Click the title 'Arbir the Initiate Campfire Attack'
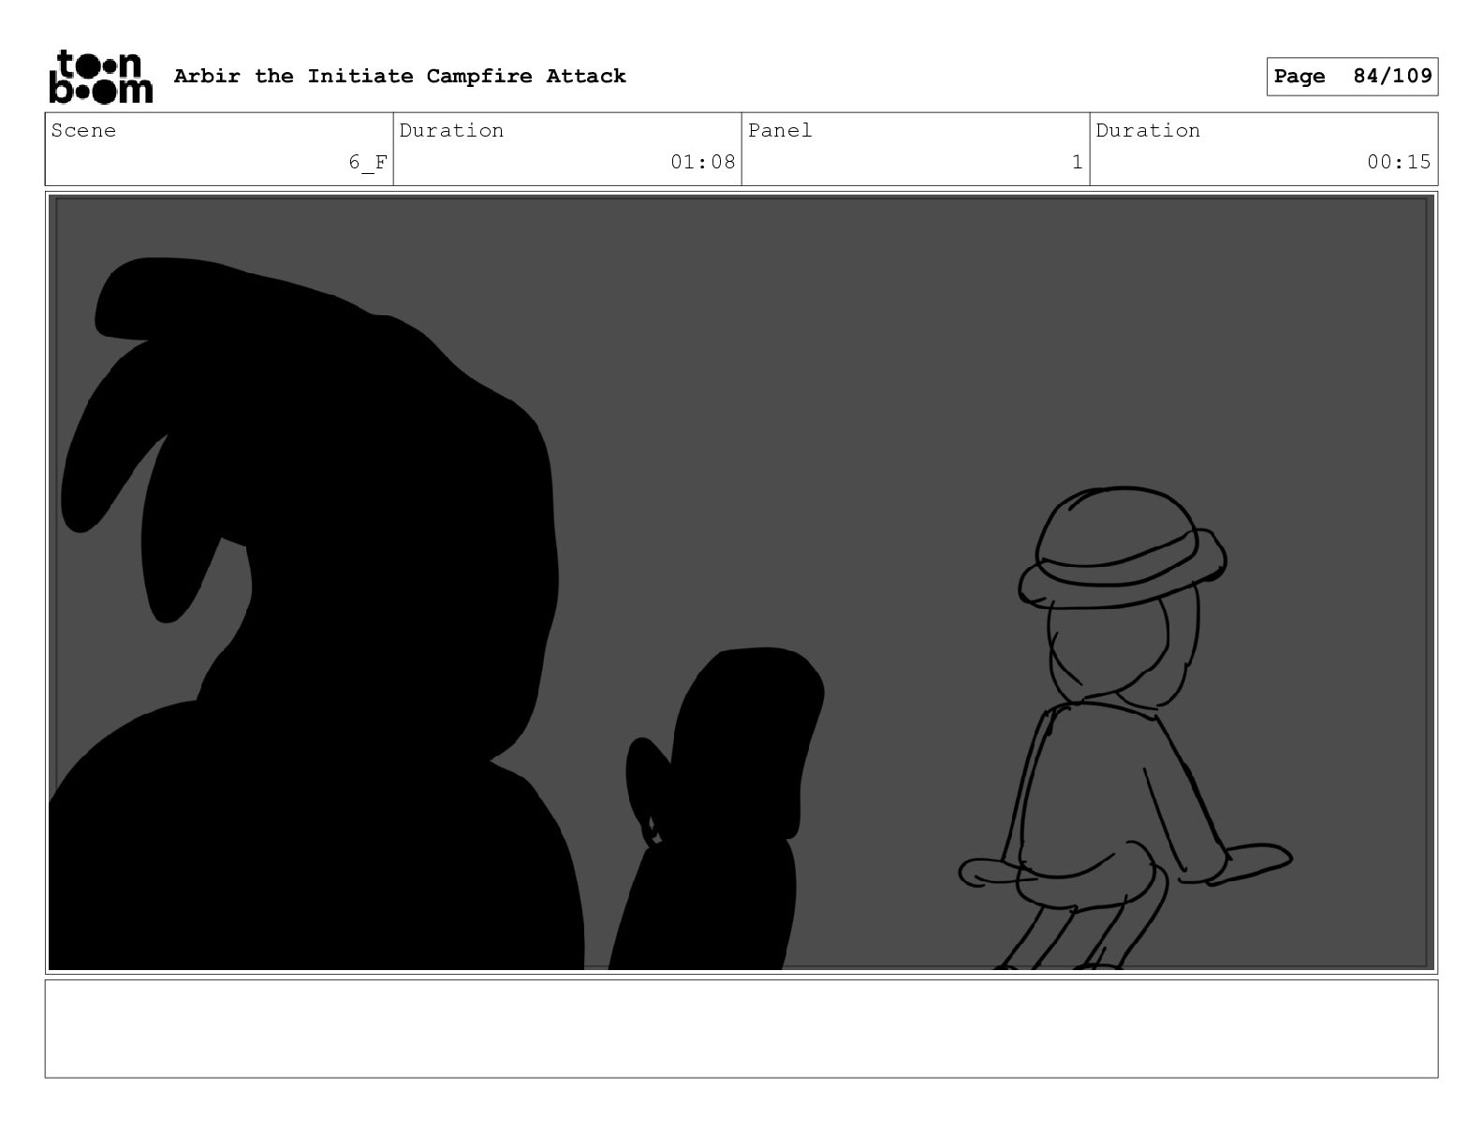This screenshot has width=1483, height=1145. pos(400,76)
